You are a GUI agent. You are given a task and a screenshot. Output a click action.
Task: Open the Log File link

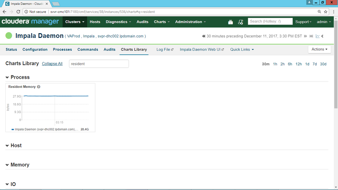click(165, 50)
